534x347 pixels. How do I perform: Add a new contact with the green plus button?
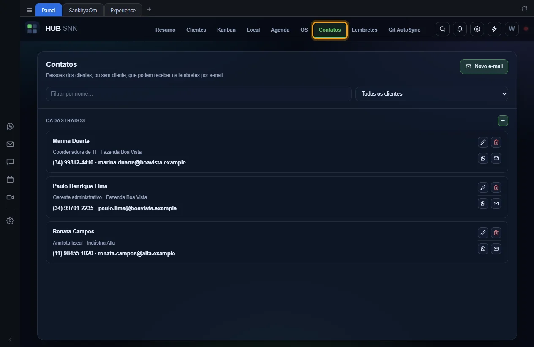tap(503, 121)
